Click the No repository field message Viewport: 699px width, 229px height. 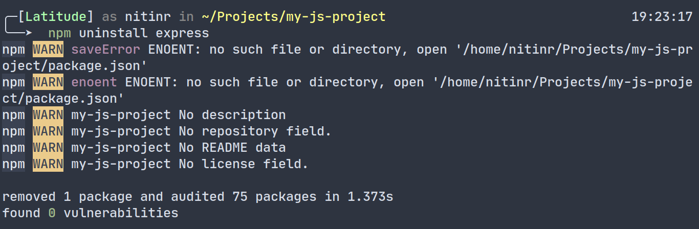(255, 131)
